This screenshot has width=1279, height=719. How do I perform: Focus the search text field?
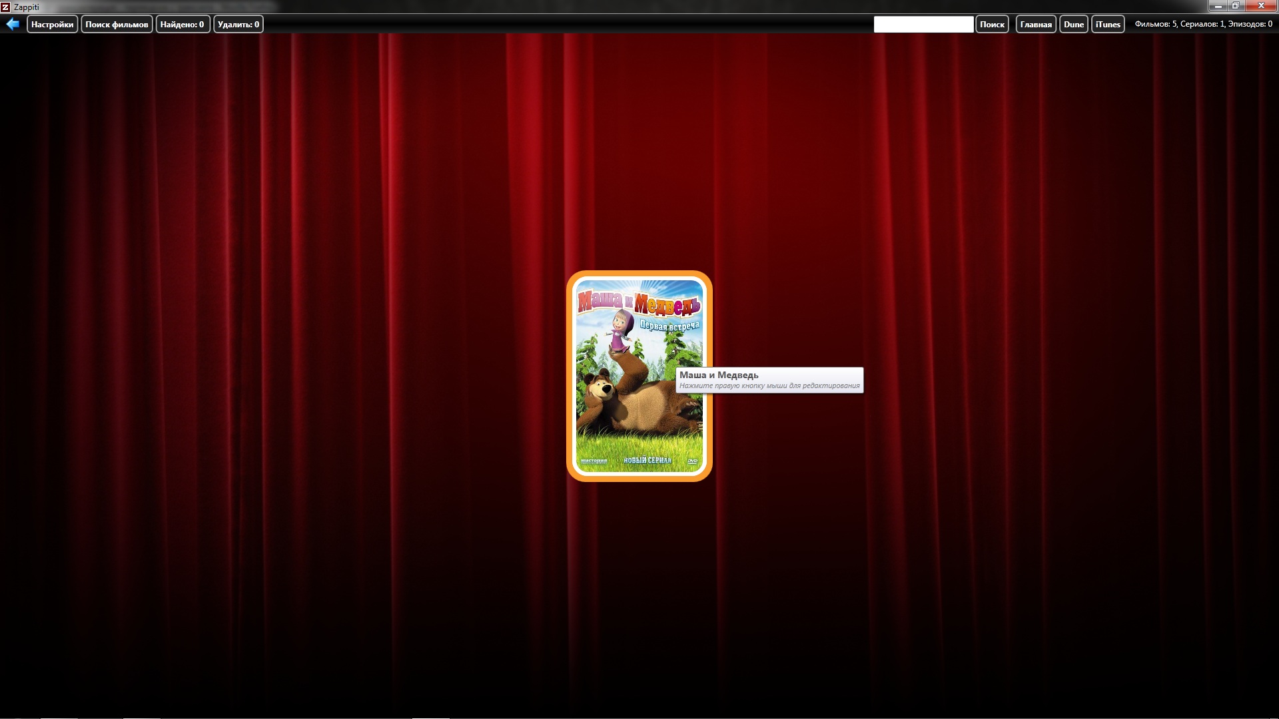pyautogui.click(x=923, y=25)
